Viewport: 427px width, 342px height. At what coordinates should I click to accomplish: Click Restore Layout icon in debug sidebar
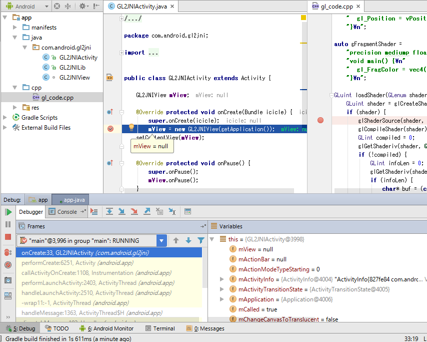coord(8,295)
